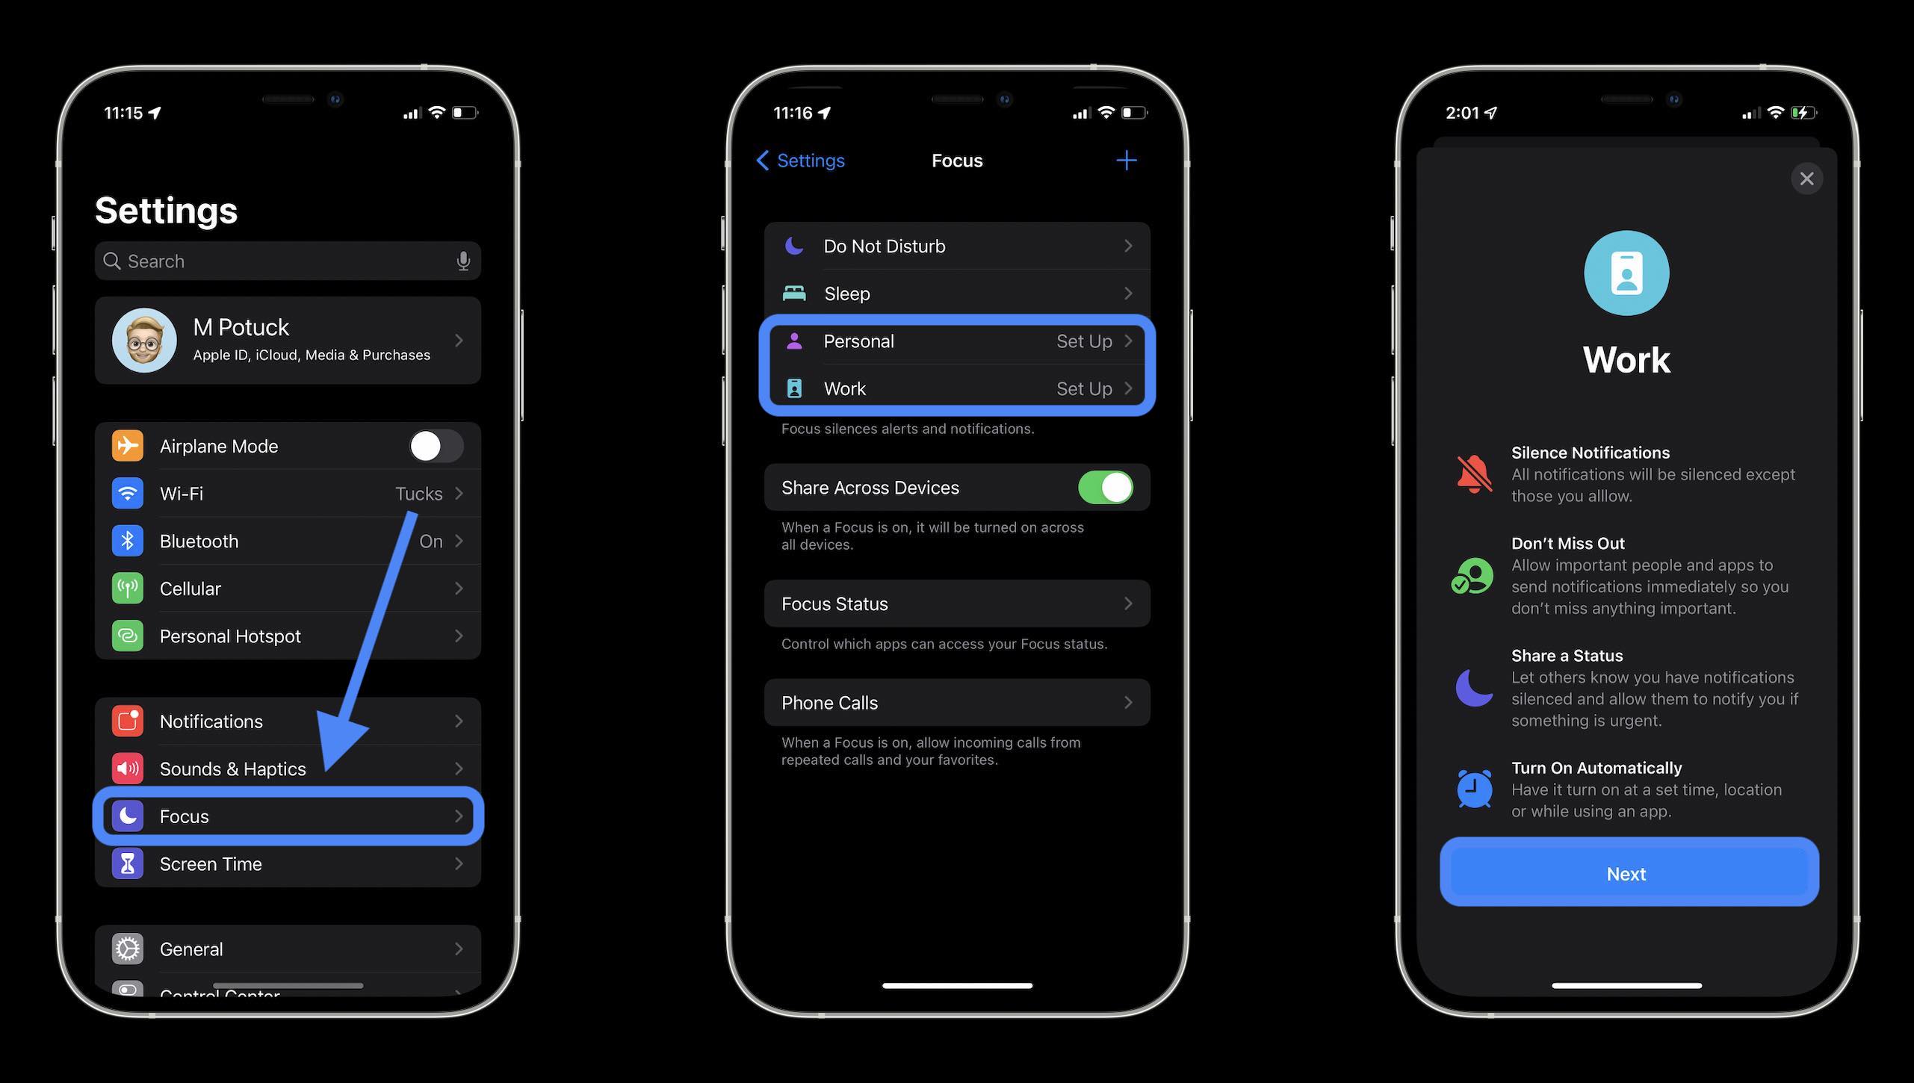1914x1083 pixels.
Task: Tap the Next button in Work Focus
Action: [x=1627, y=872]
